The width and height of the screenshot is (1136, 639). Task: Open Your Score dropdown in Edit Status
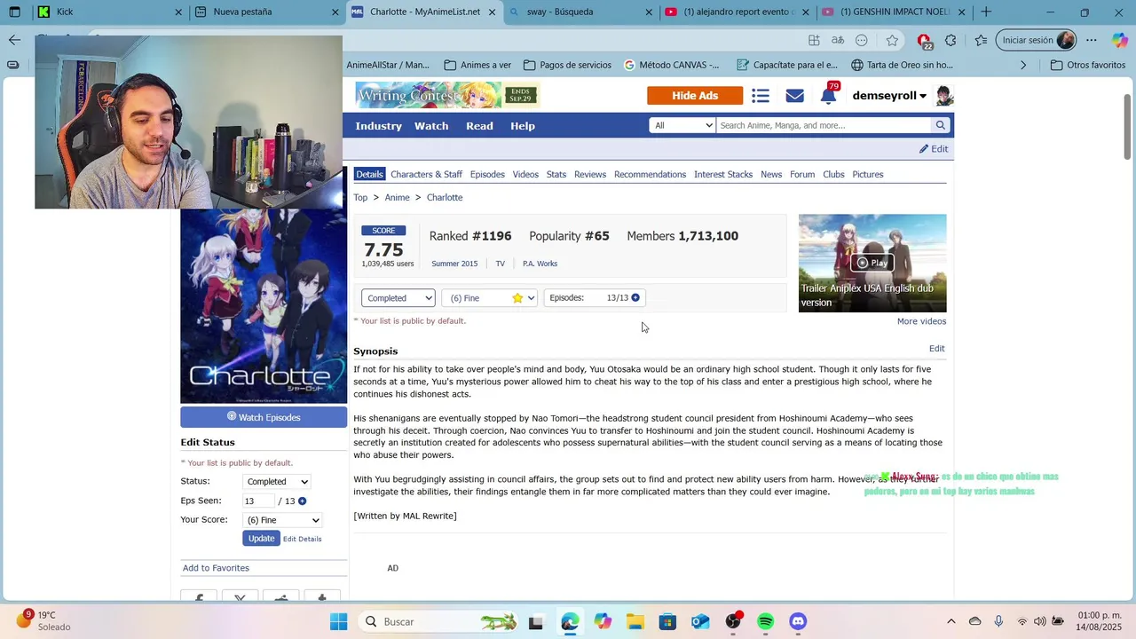[282, 520]
